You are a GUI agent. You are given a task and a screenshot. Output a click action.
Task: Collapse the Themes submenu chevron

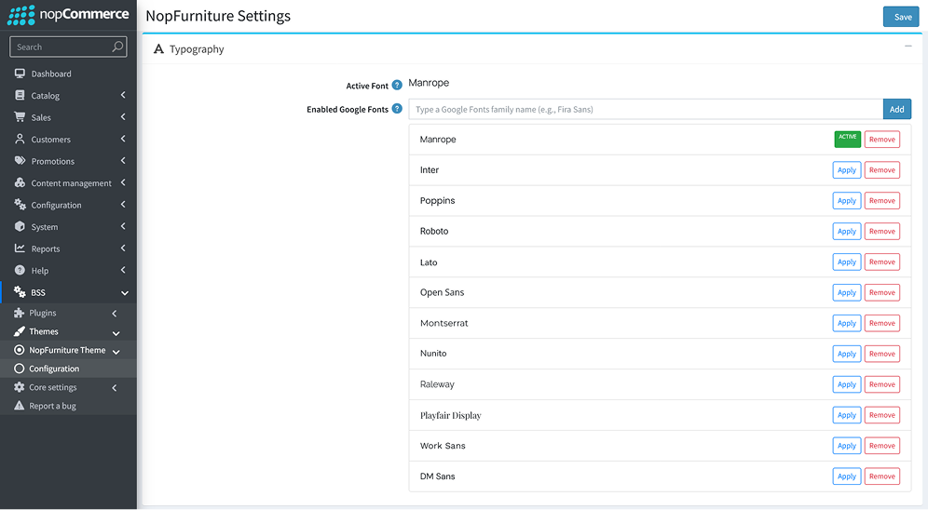tap(116, 333)
